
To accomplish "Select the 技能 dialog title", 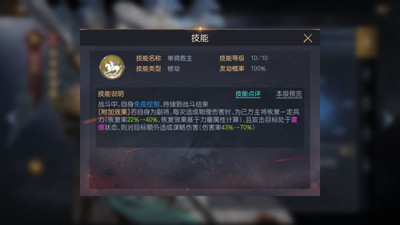I will 200,38.
